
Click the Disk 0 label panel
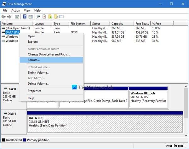coord(14,97)
